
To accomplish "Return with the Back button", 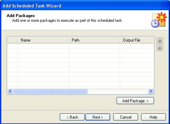I will [x=72, y=117].
